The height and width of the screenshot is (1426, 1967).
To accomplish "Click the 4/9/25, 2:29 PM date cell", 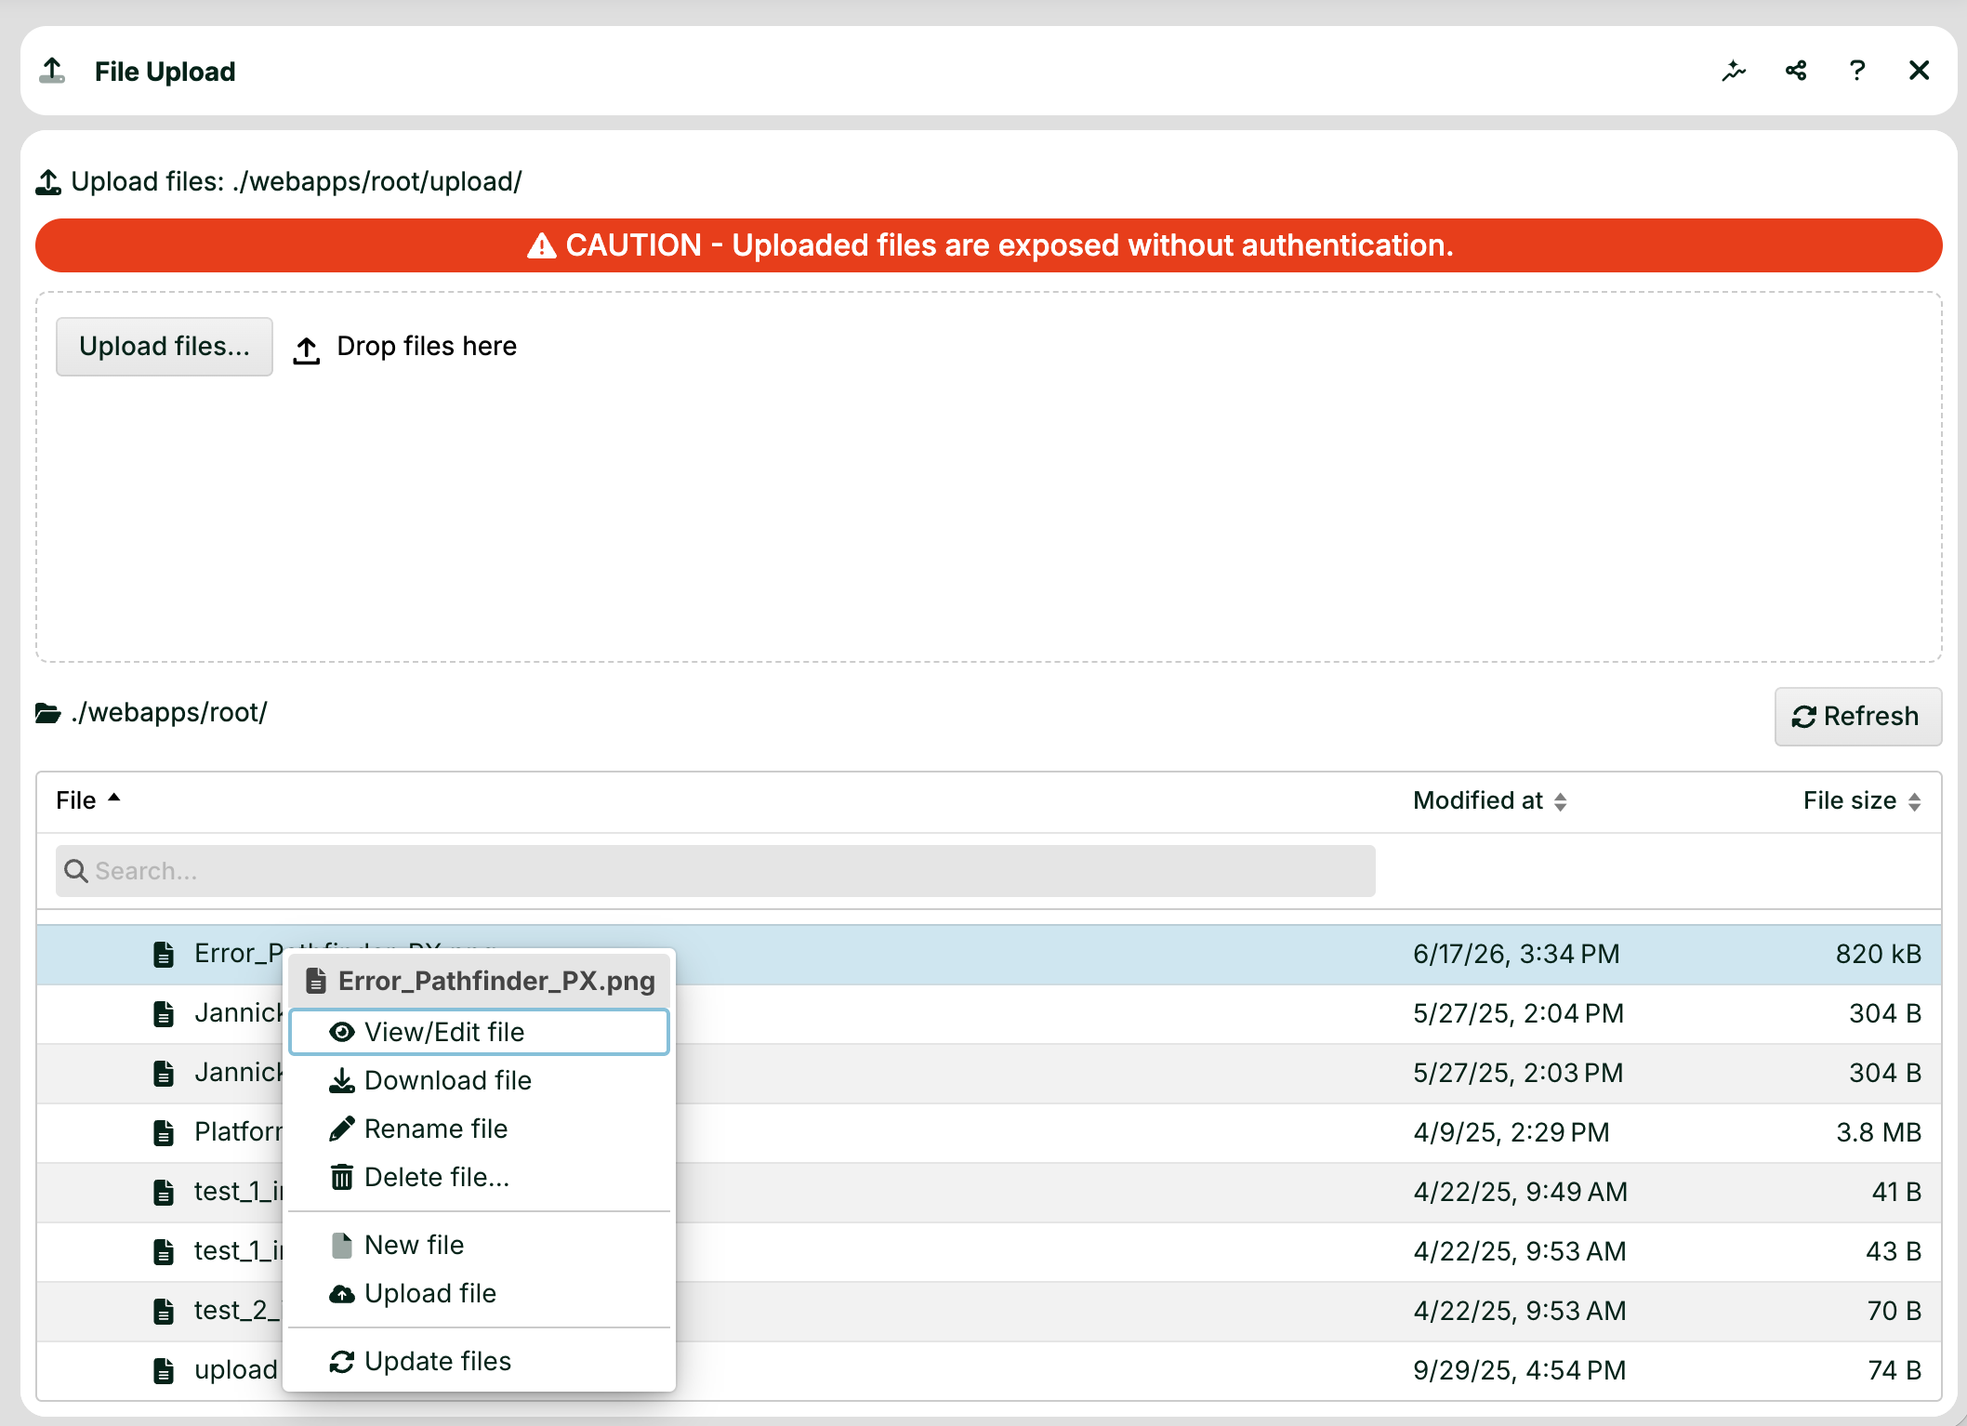I will click(x=1512, y=1132).
